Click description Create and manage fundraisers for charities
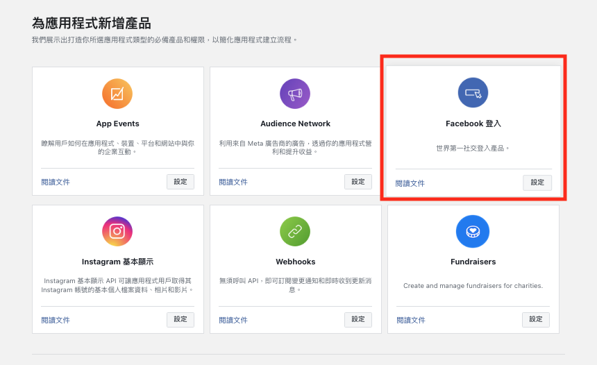 [473, 286]
